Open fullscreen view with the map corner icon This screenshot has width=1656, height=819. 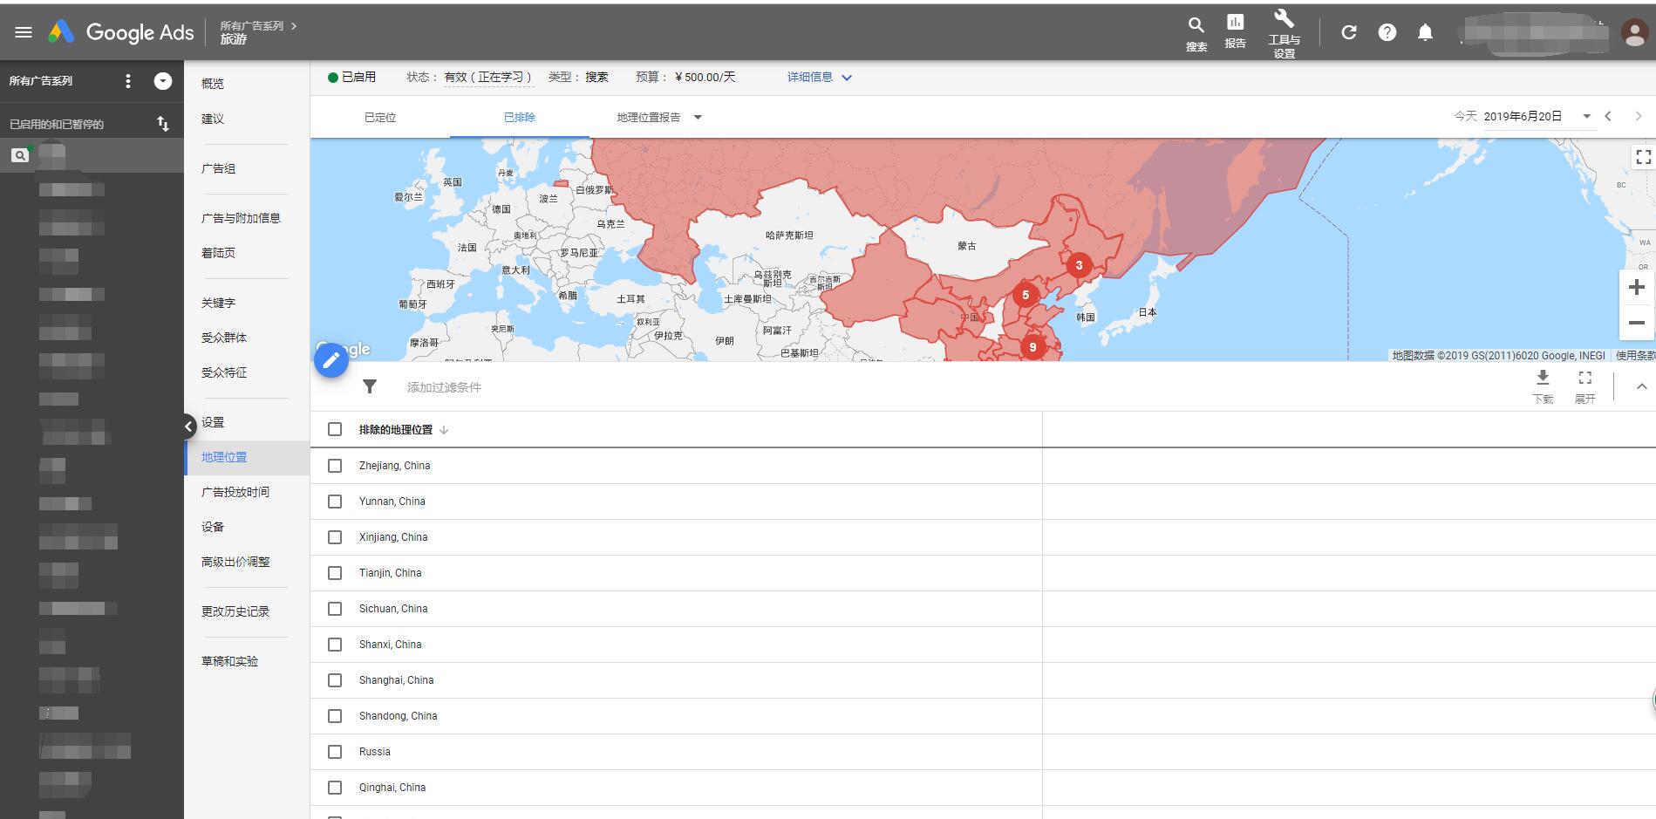coord(1644,157)
